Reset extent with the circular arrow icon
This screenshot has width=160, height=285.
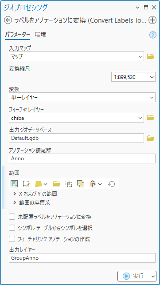tap(111, 184)
